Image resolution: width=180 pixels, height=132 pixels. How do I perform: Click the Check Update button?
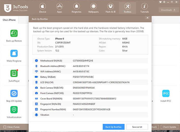(x=169, y=127)
